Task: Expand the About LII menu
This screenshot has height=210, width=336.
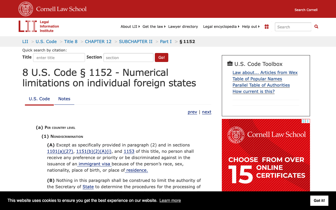Action: click(x=130, y=27)
